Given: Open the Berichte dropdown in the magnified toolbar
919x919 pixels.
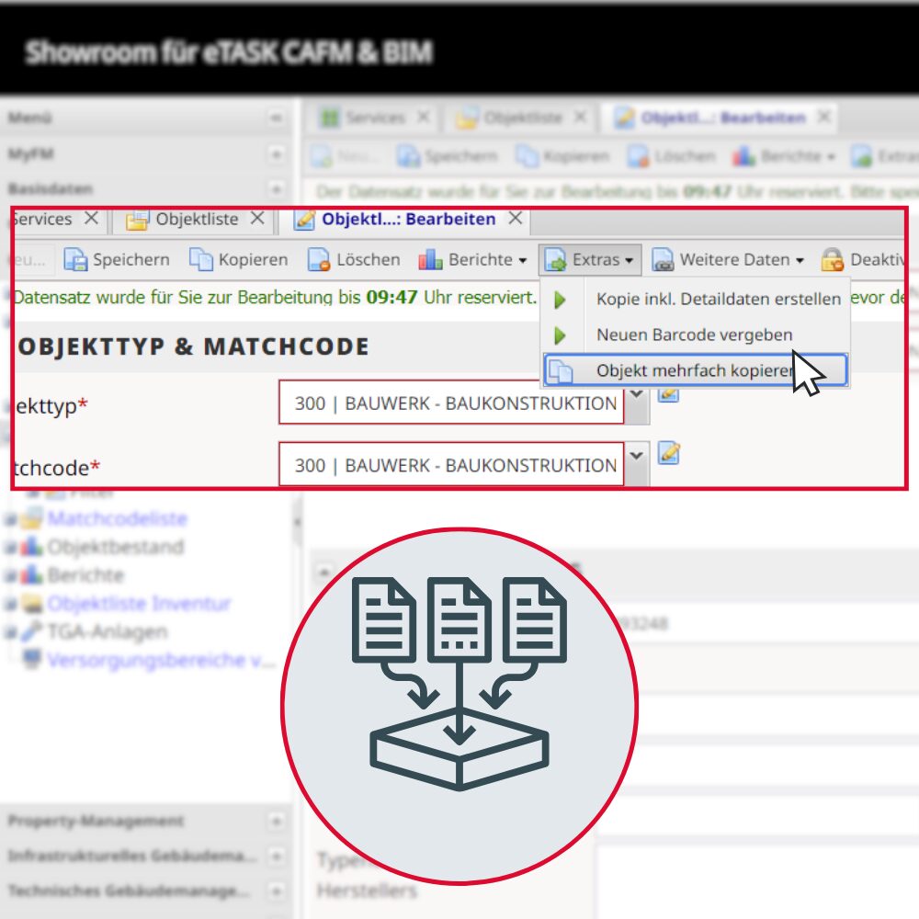Looking at the screenshot, I should 472,260.
